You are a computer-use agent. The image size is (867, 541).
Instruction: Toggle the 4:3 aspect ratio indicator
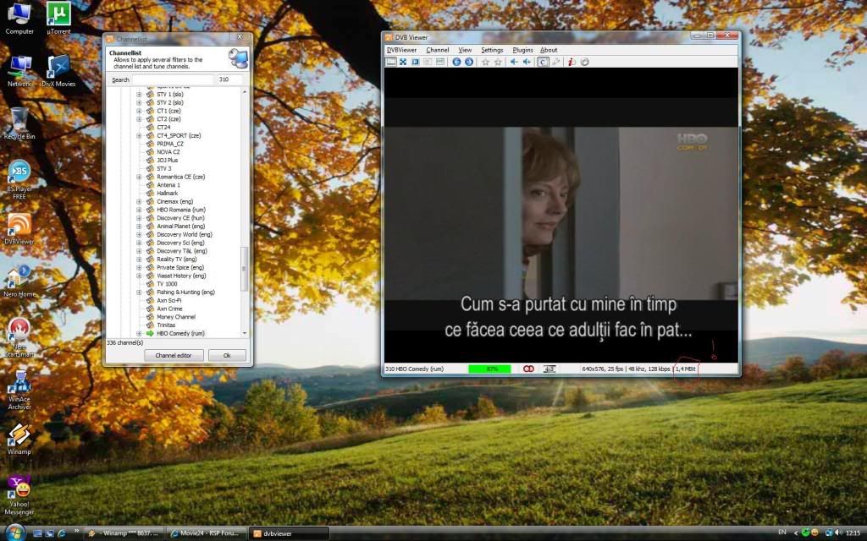pyautogui.click(x=549, y=369)
